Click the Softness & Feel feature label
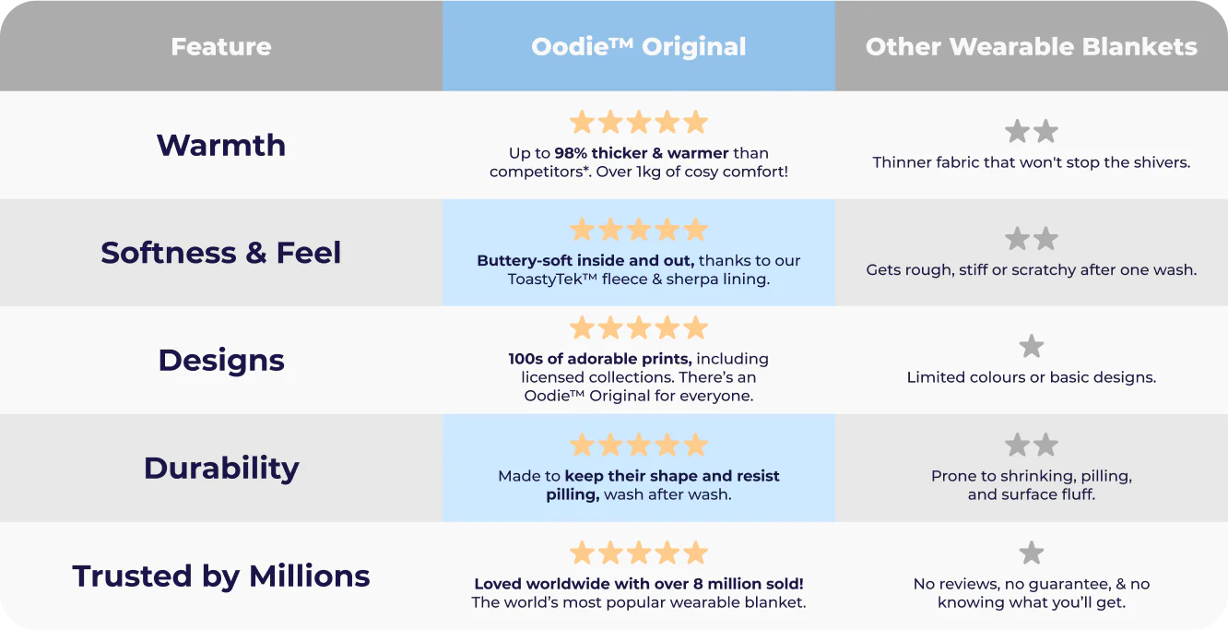Image resolution: width=1228 pixels, height=630 pixels. (221, 253)
